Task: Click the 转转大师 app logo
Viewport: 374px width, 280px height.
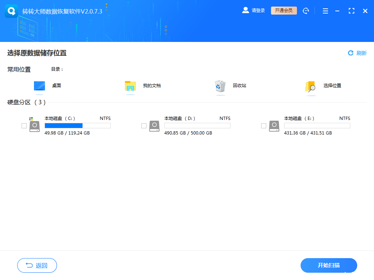Action: tap(11, 11)
